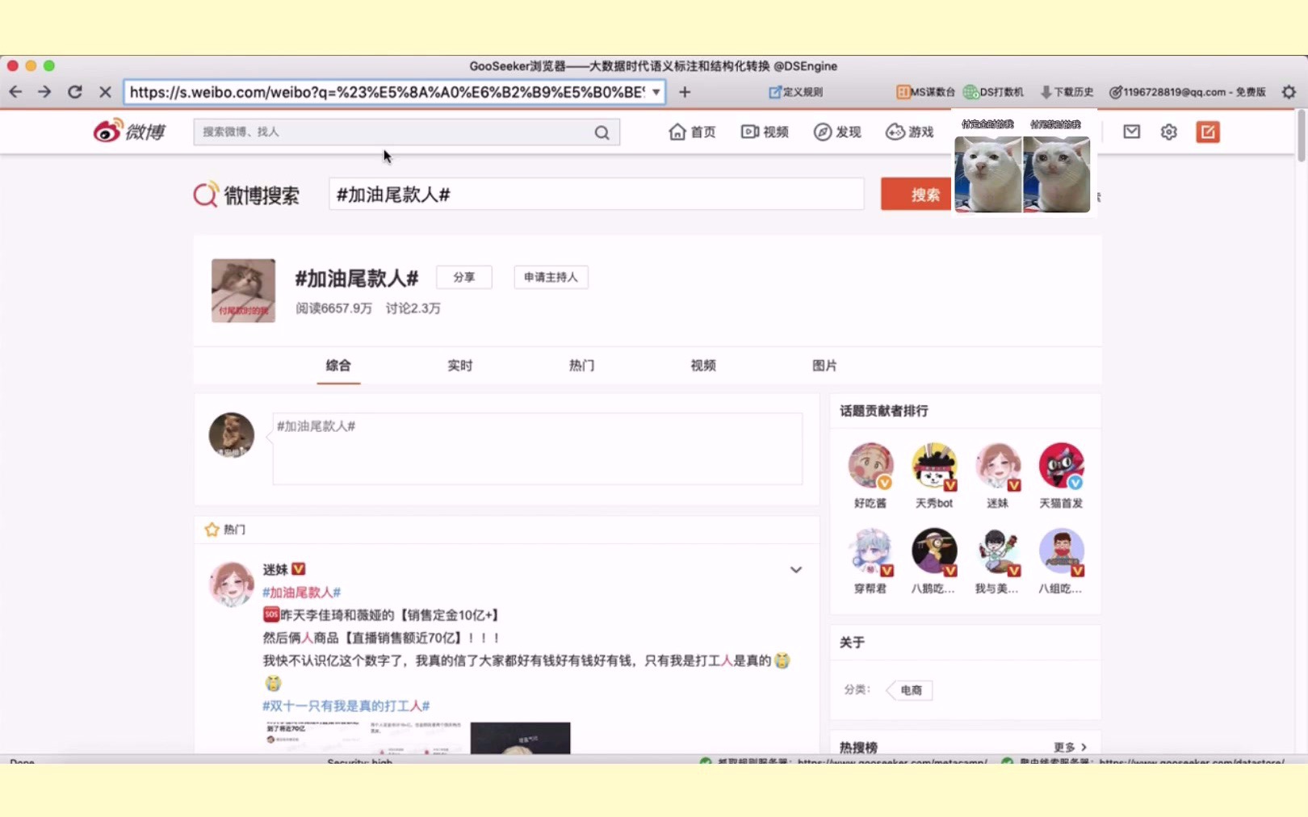Open contributor 迷妹 avatar in ranking

[998, 466]
